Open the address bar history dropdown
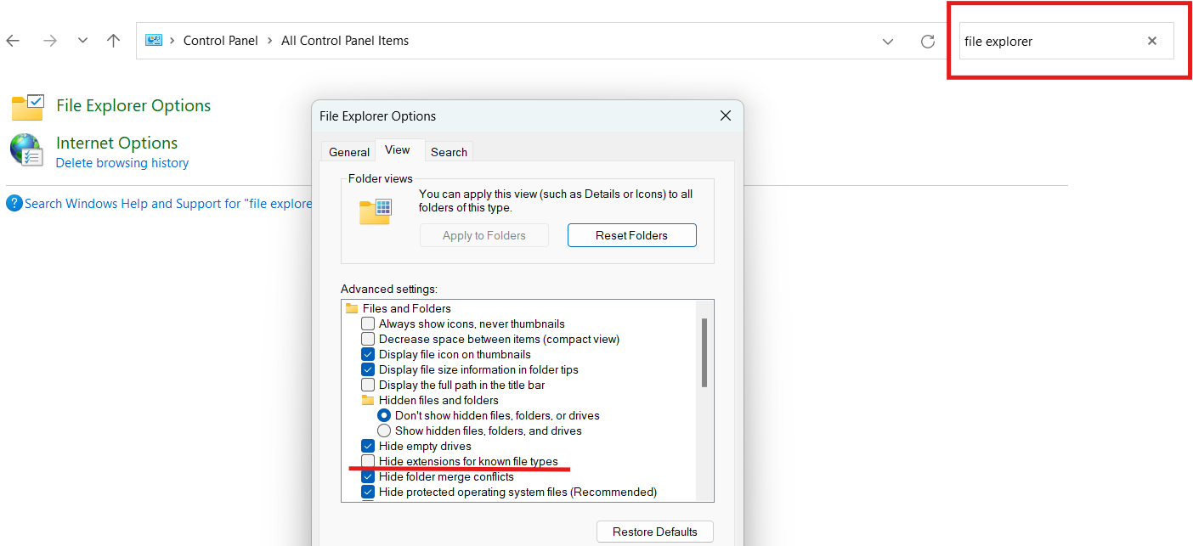Screen dimensions: 1193x546 pyautogui.click(x=888, y=41)
